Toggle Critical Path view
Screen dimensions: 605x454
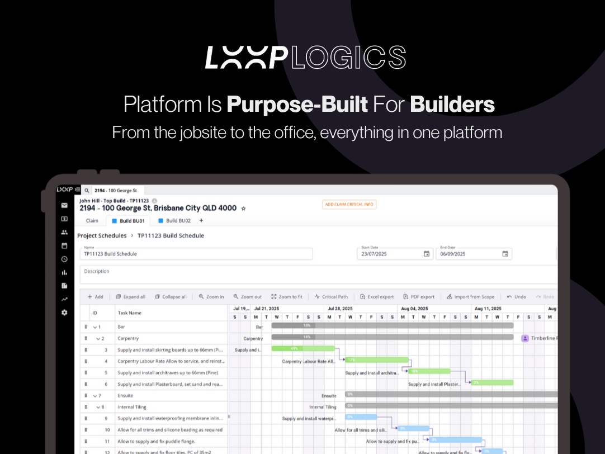[x=331, y=297]
